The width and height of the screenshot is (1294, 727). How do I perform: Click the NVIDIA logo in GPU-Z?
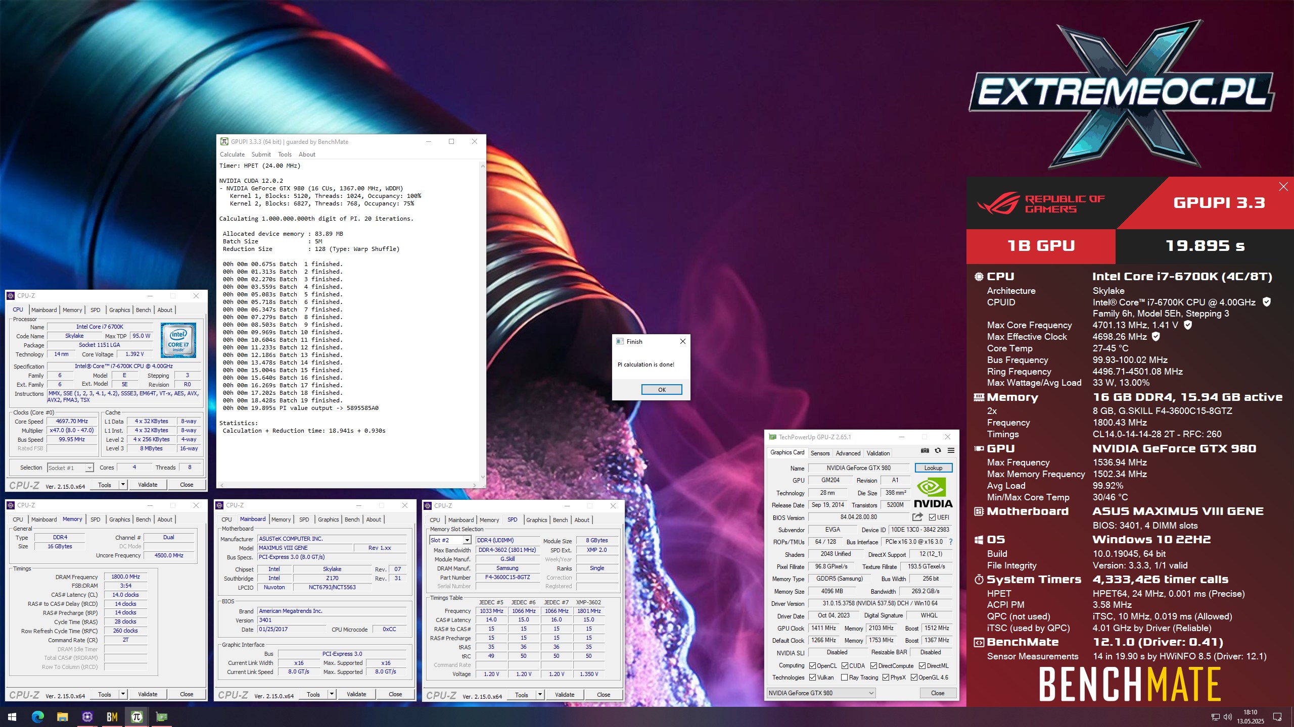[933, 493]
